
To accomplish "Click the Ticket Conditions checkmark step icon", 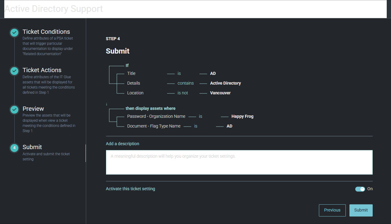I will [x=14, y=33].
